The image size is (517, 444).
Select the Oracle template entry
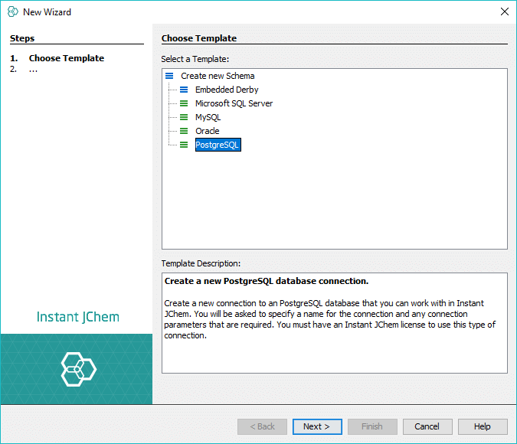click(207, 131)
